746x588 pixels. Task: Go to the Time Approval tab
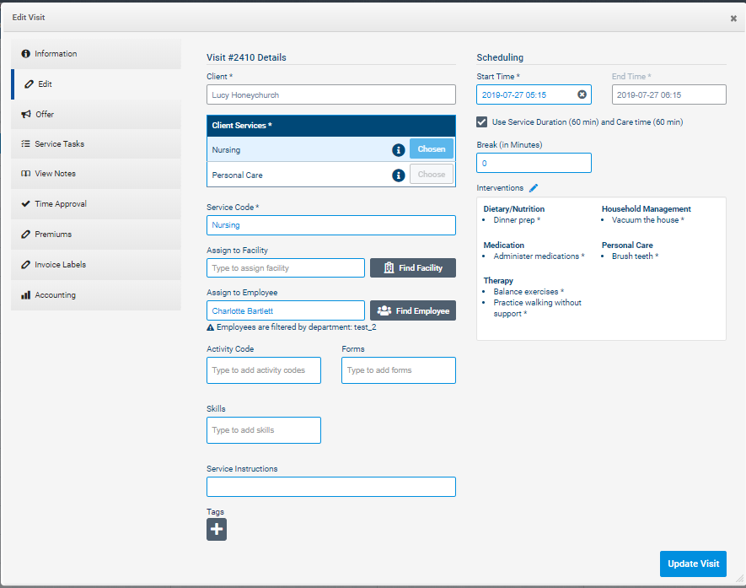tap(96, 204)
